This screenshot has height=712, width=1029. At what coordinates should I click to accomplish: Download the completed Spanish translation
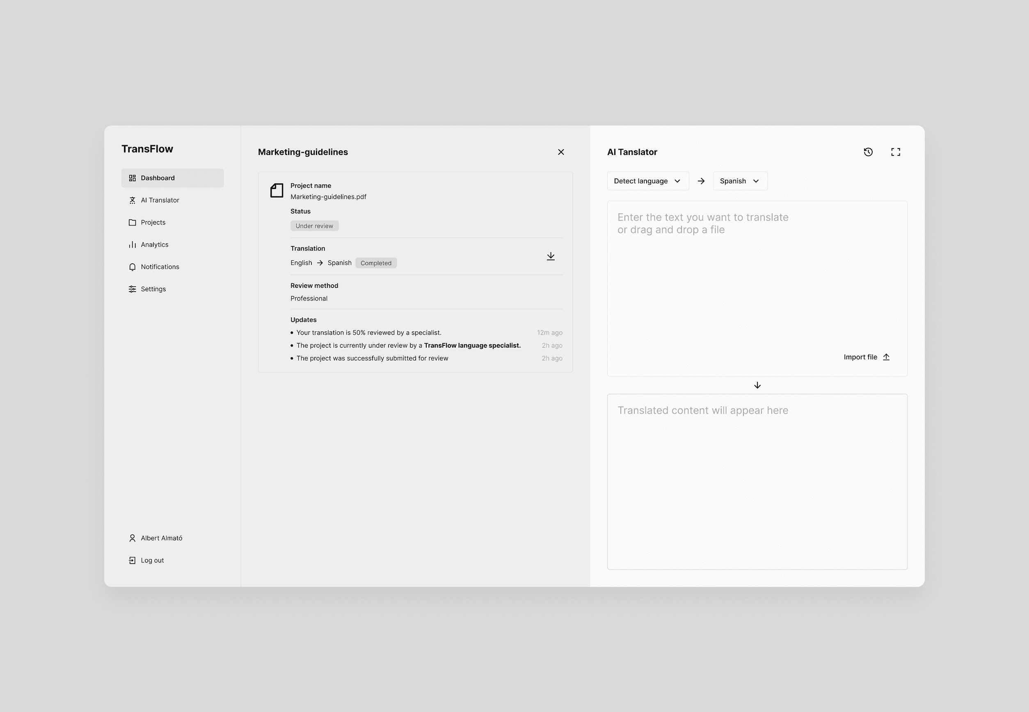(x=550, y=256)
